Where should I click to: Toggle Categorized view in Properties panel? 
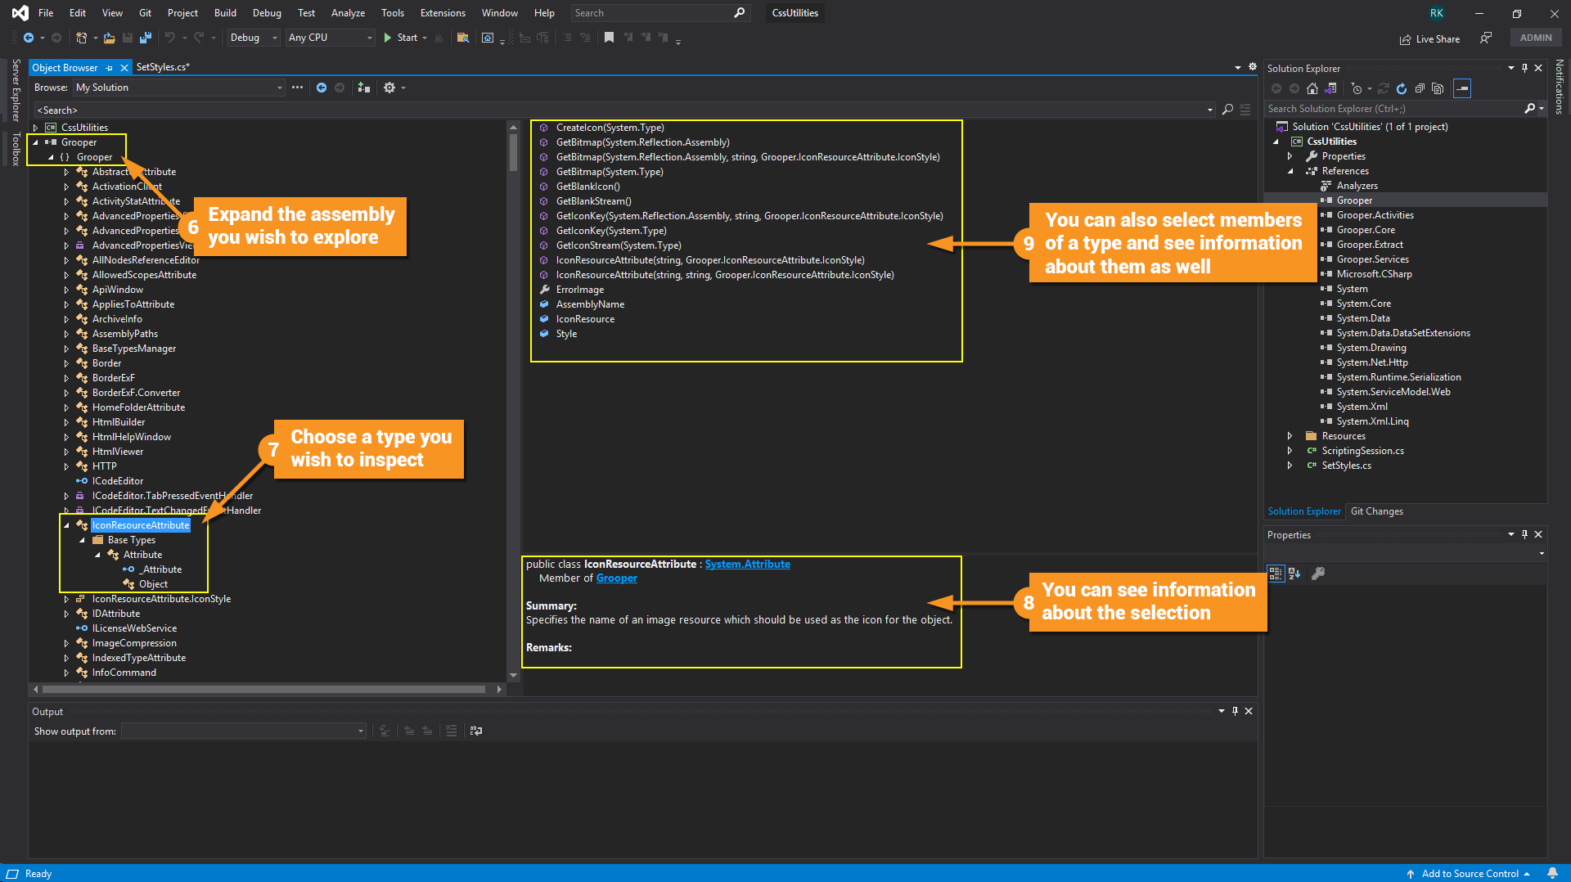tap(1276, 574)
